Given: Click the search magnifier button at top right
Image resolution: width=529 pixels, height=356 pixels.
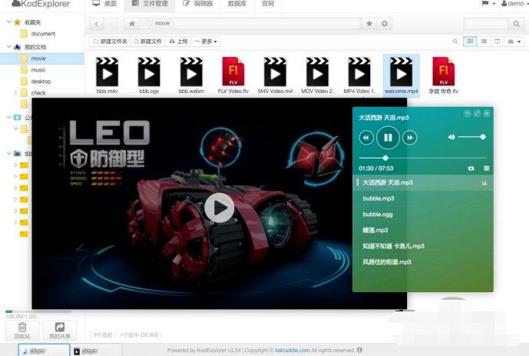Looking at the screenshot, I should tap(516, 24).
